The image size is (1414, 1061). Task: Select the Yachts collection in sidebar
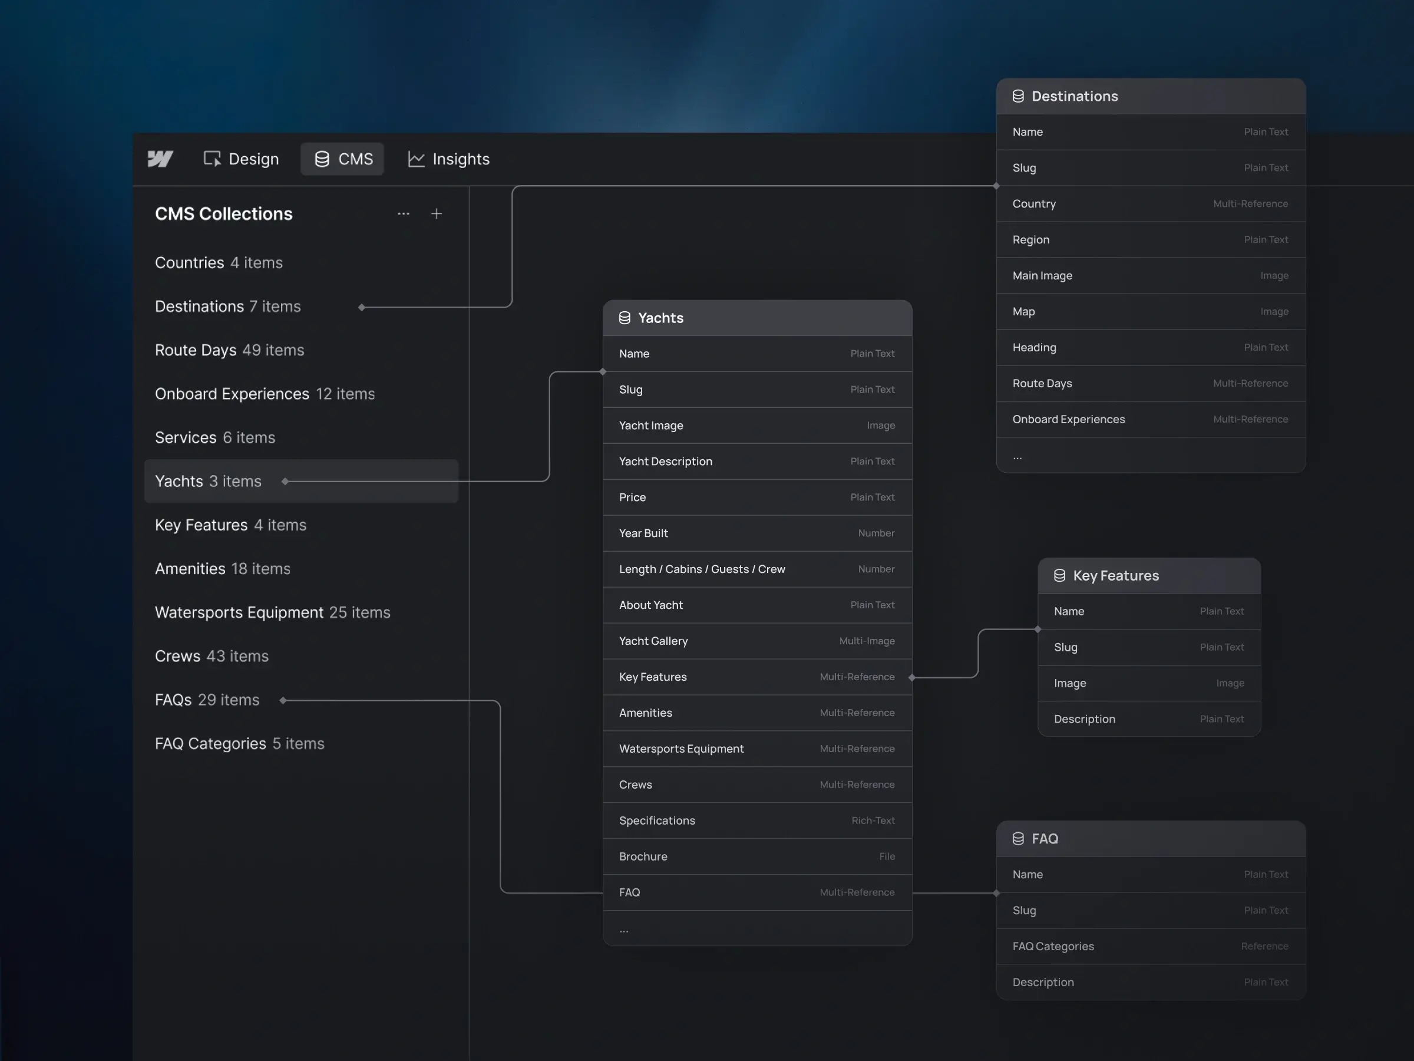[301, 481]
